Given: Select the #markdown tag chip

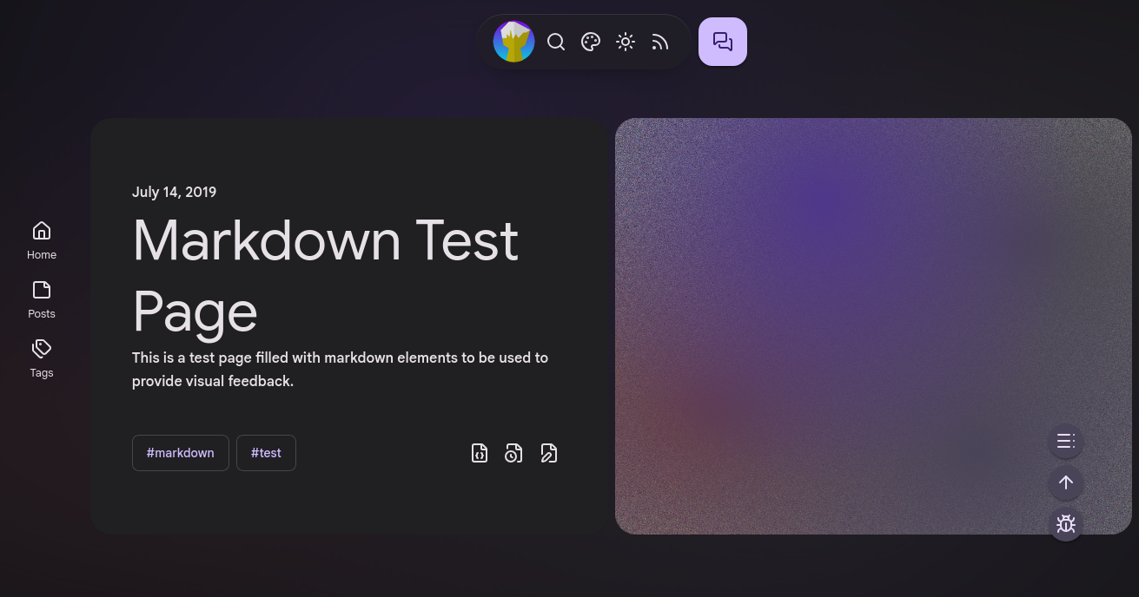Looking at the screenshot, I should pyautogui.click(x=181, y=453).
